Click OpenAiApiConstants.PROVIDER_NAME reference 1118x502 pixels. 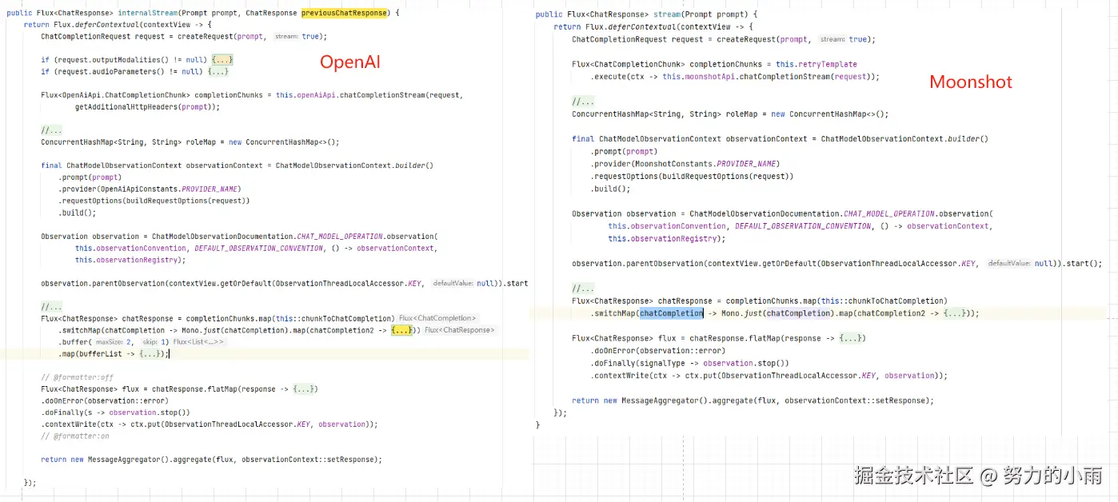click(170, 189)
